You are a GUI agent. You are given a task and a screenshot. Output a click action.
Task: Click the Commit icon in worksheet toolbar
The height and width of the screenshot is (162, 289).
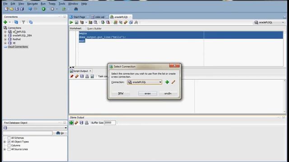103,22
